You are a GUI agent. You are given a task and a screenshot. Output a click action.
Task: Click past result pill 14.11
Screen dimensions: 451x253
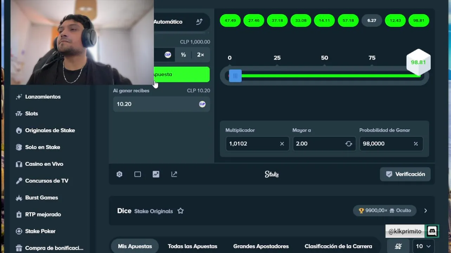324,20
